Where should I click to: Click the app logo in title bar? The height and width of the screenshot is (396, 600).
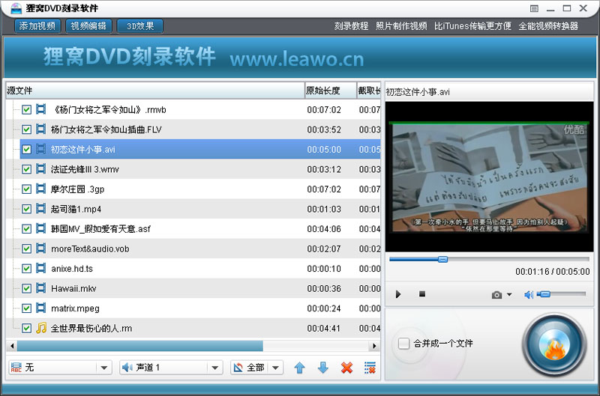(x=16, y=7)
